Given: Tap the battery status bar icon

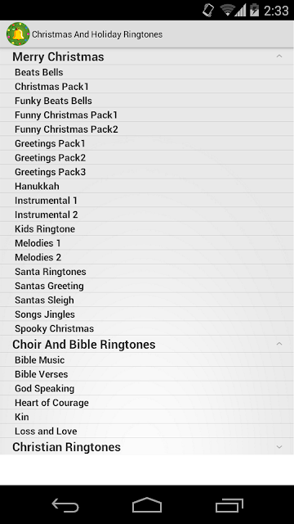Looking at the screenshot, I should [254, 11].
